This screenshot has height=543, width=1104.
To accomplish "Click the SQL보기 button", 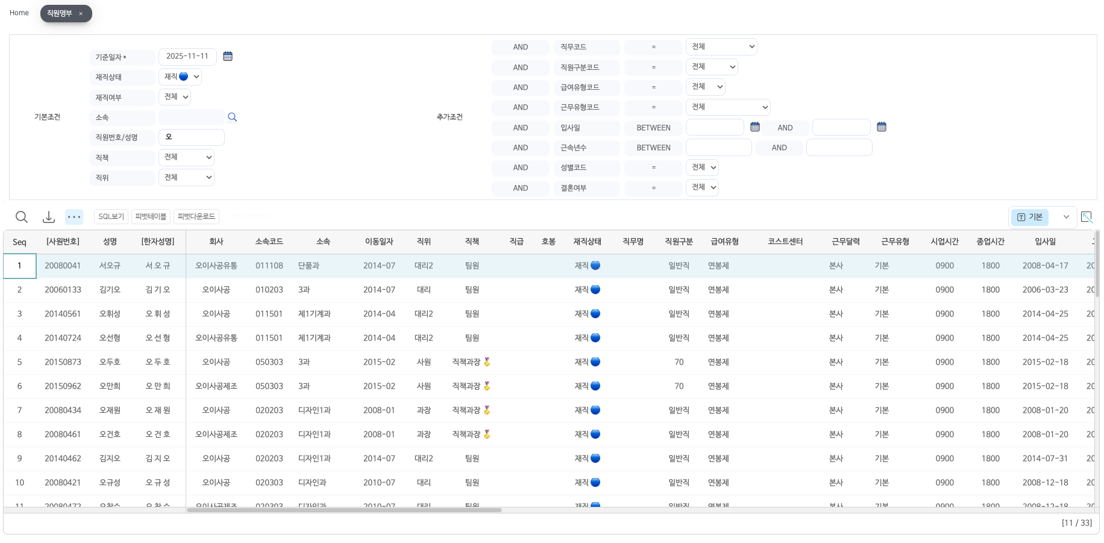I will (x=111, y=217).
